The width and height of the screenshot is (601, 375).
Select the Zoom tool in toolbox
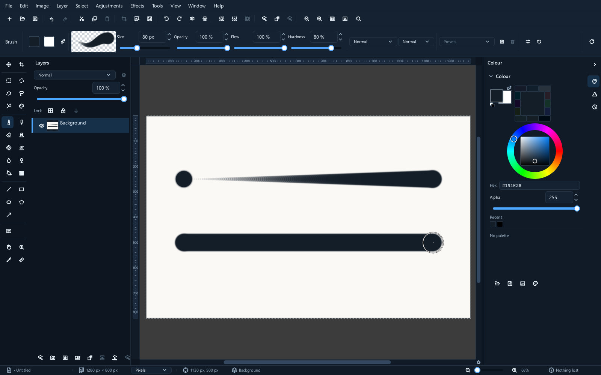point(21,247)
